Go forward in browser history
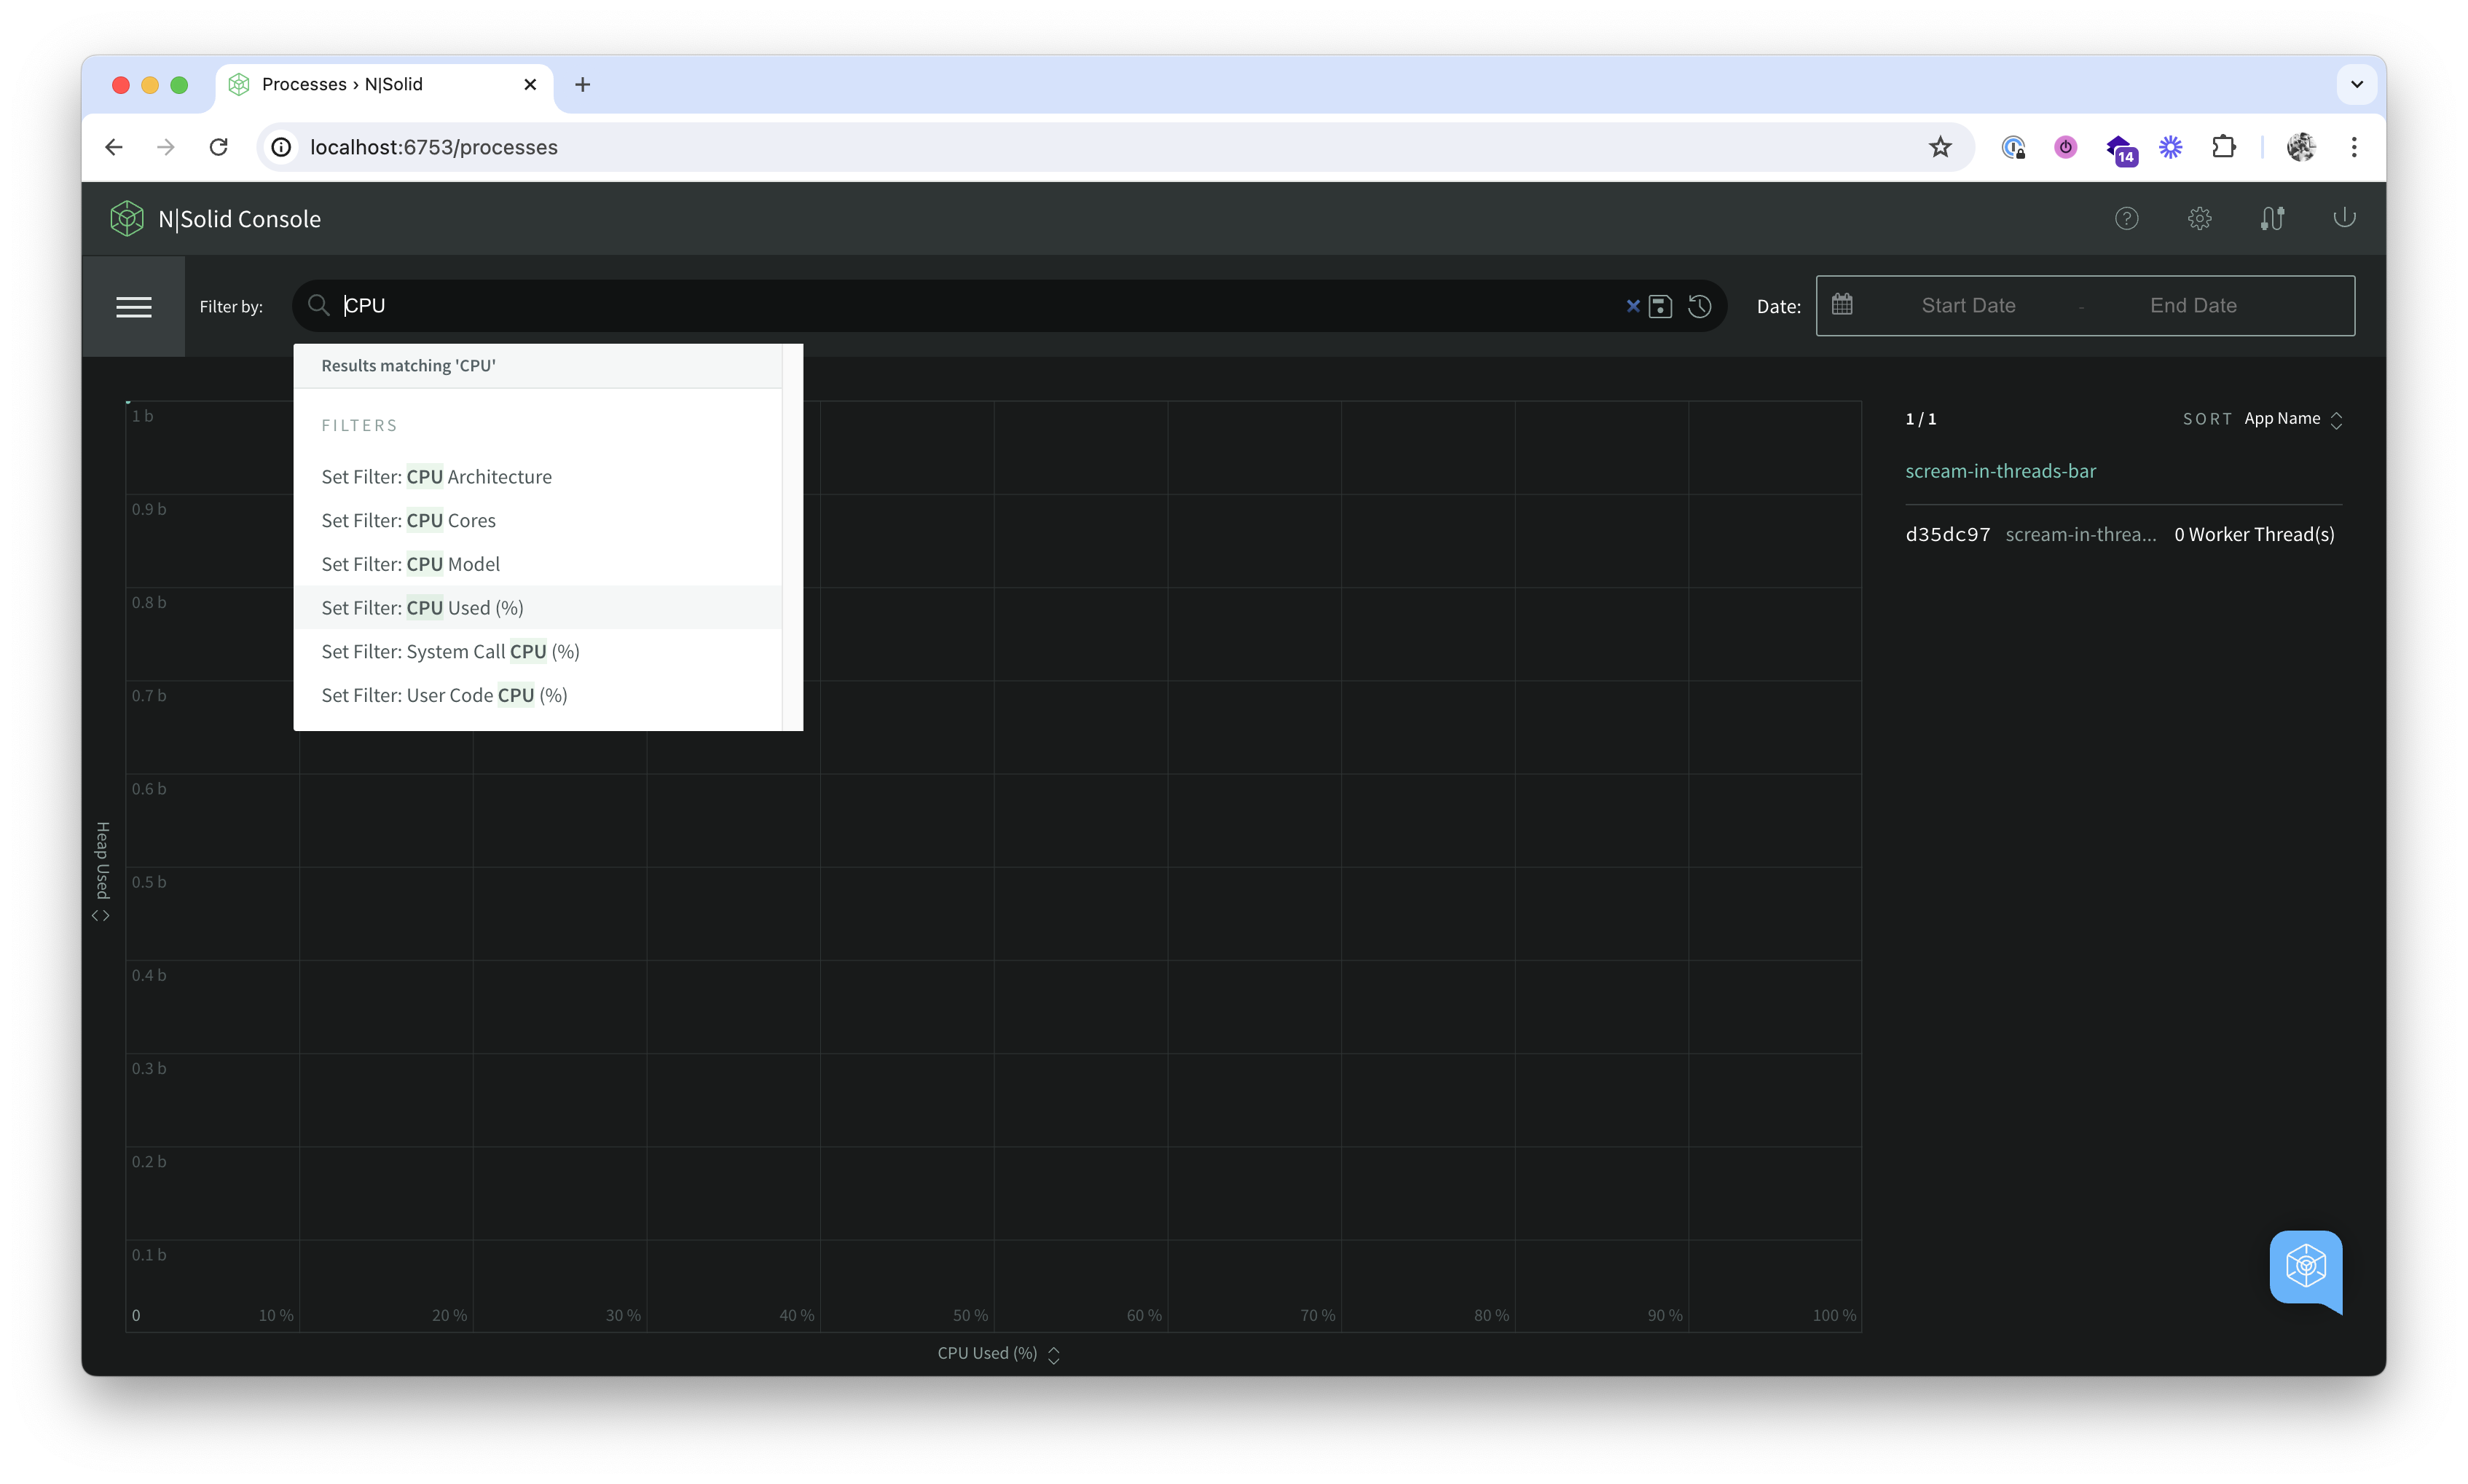Image resolution: width=2468 pixels, height=1484 pixels. [166, 147]
